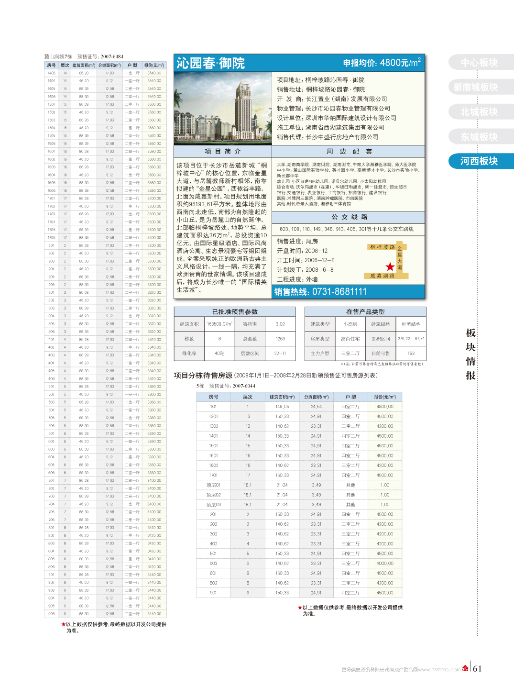The image size is (514, 698).
Task: Select the 中心板块 tab
Action: pyautogui.click(x=479, y=63)
